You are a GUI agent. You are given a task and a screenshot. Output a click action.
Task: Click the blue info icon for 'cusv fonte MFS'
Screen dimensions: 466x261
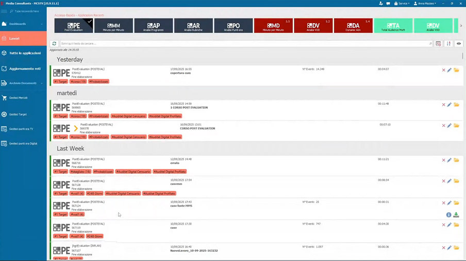coord(449,215)
